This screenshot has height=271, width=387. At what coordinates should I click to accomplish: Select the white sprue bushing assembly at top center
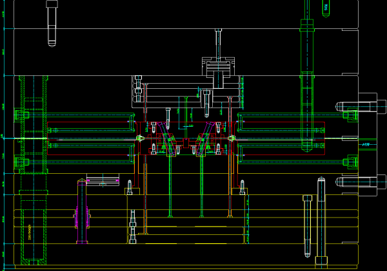click(x=218, y=59)
